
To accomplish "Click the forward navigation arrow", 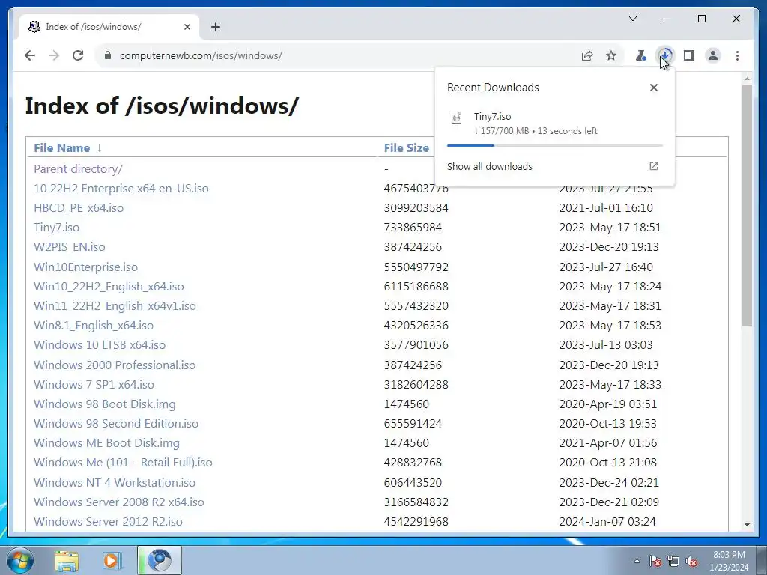I will point(54,55).
